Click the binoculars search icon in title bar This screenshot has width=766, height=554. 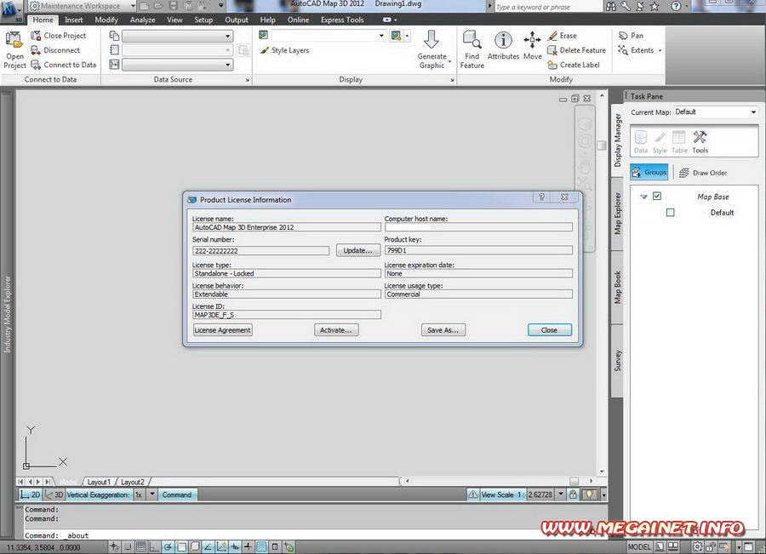610,6
